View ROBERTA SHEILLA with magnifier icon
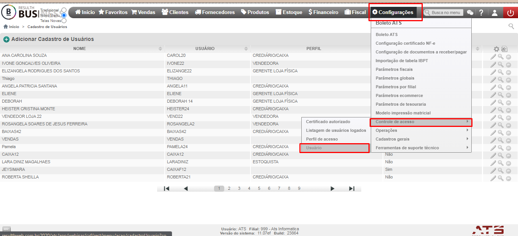 (x=501, y=178)
